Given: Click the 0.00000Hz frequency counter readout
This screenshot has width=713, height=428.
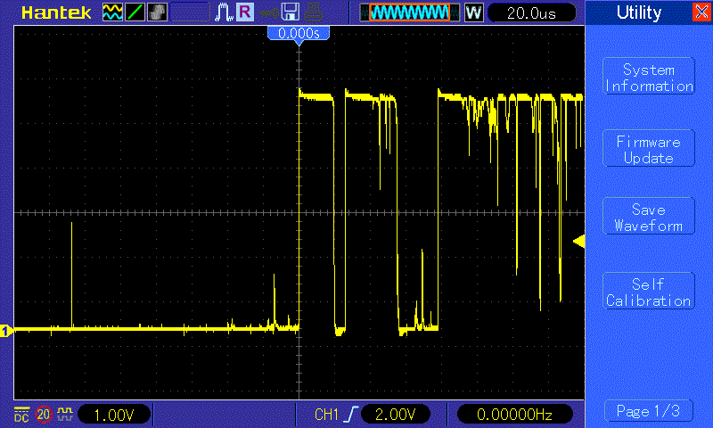Looking at the screenshot, I should click(x=514, y=415).
